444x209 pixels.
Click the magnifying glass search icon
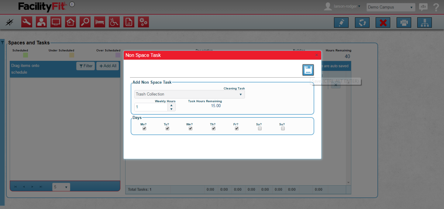pos(85,22)
